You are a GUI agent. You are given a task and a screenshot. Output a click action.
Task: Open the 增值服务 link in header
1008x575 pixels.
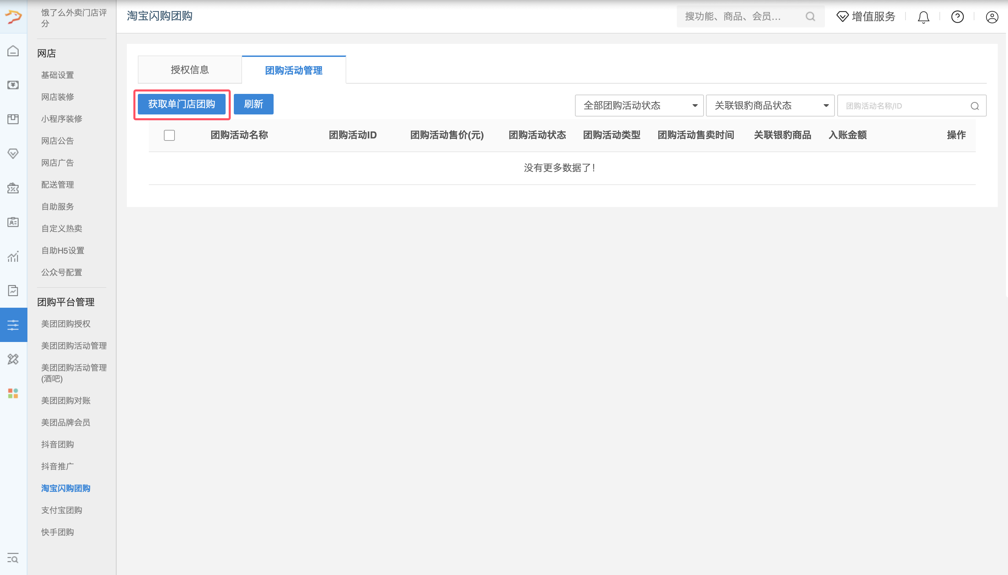click(x=866, y=16)
